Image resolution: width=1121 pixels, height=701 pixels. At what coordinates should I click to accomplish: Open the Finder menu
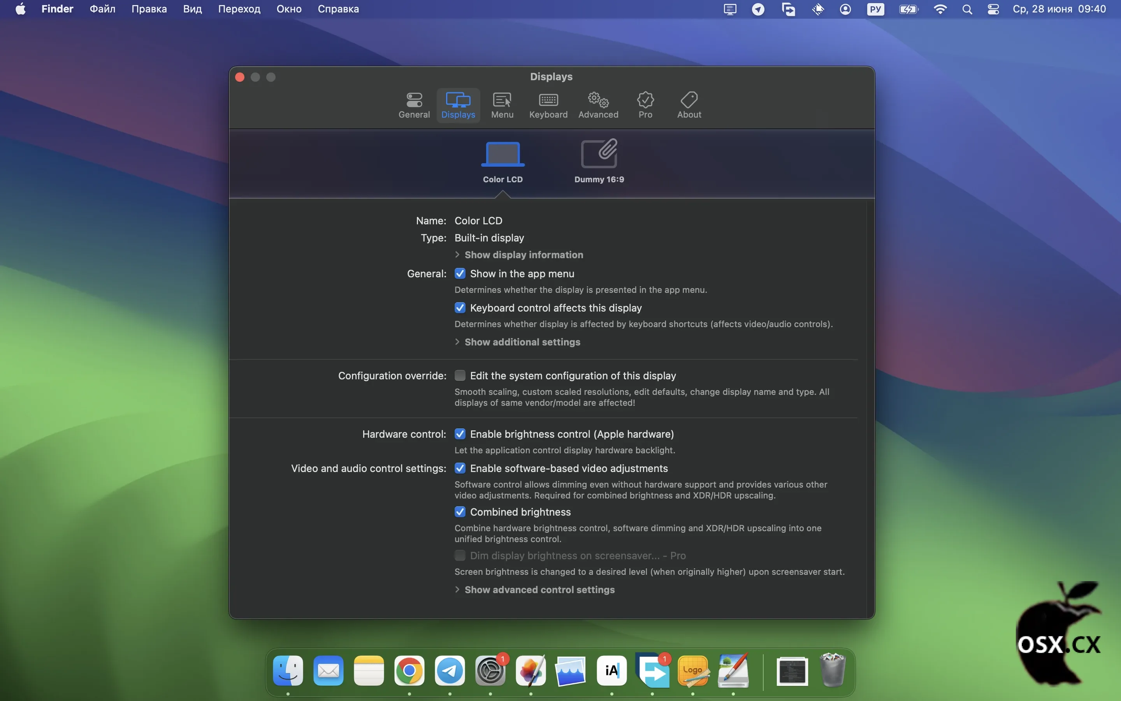[58, 9]
